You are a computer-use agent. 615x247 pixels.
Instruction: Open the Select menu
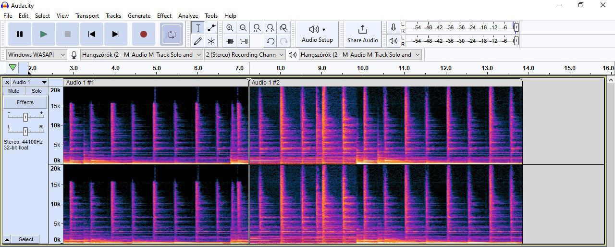pyautogui.click(x=42, y=16)
